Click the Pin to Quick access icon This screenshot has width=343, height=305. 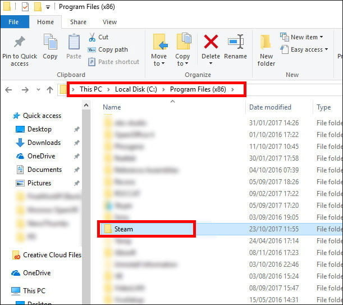20,42
